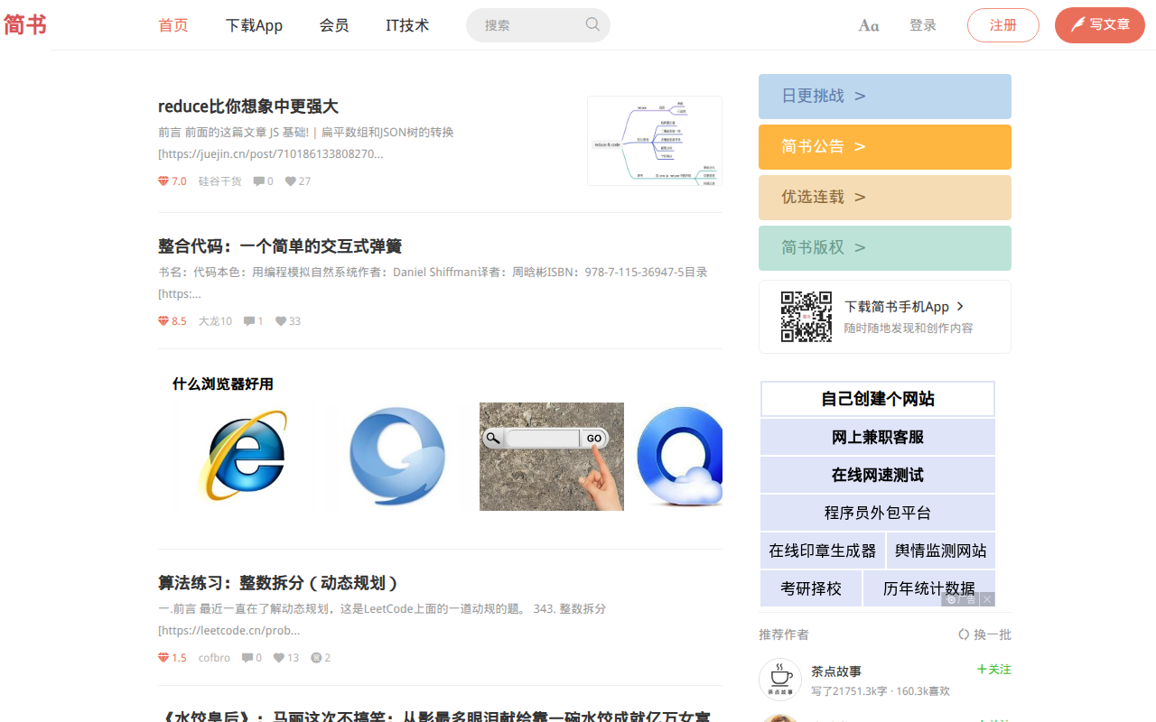Click the 写文章 button

1100,25
